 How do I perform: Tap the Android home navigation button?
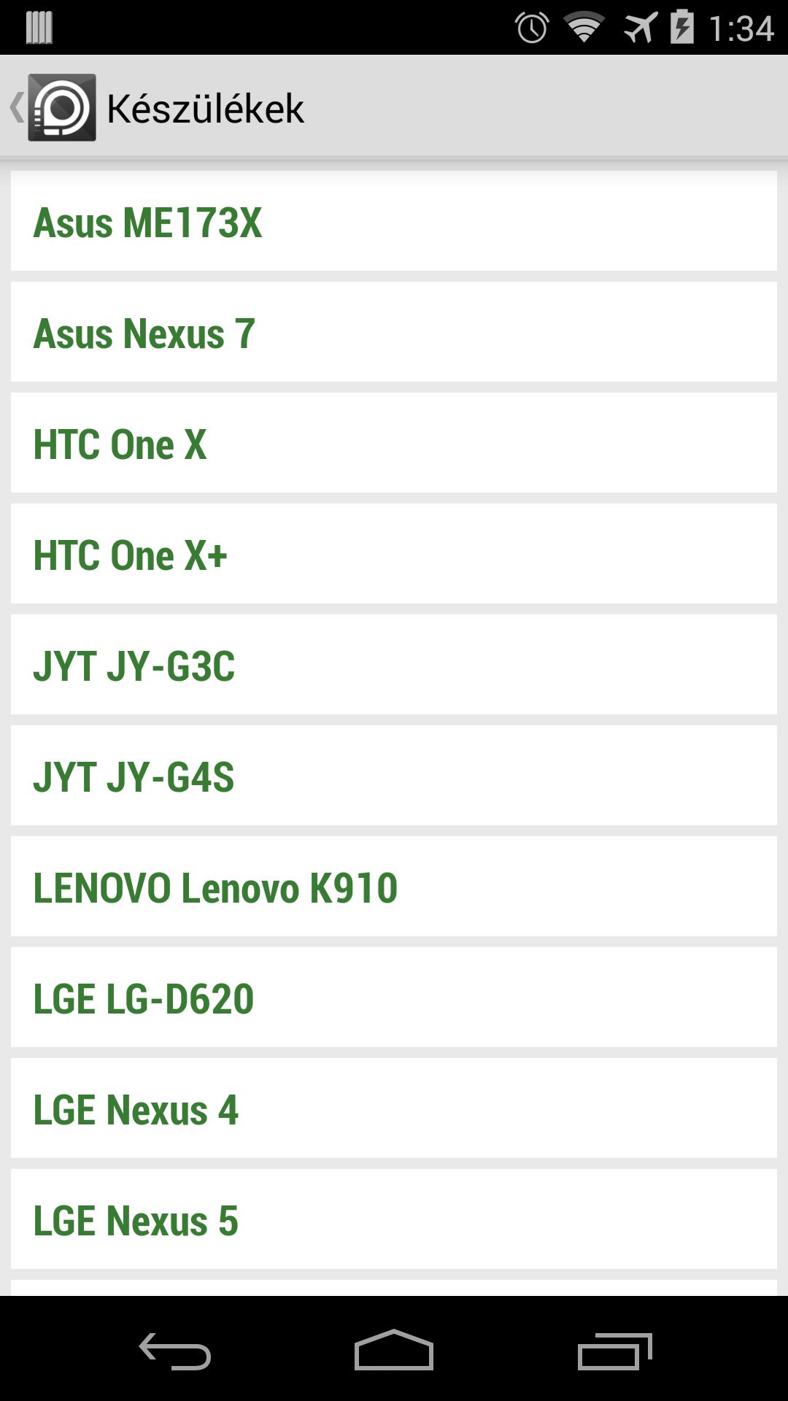[x=394, y=1350]
